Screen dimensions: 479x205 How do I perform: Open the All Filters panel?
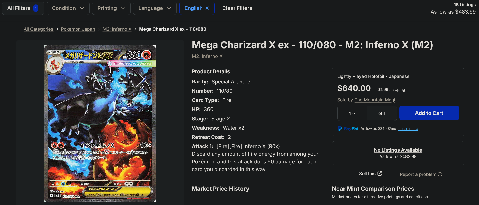[x=19, y=8]
